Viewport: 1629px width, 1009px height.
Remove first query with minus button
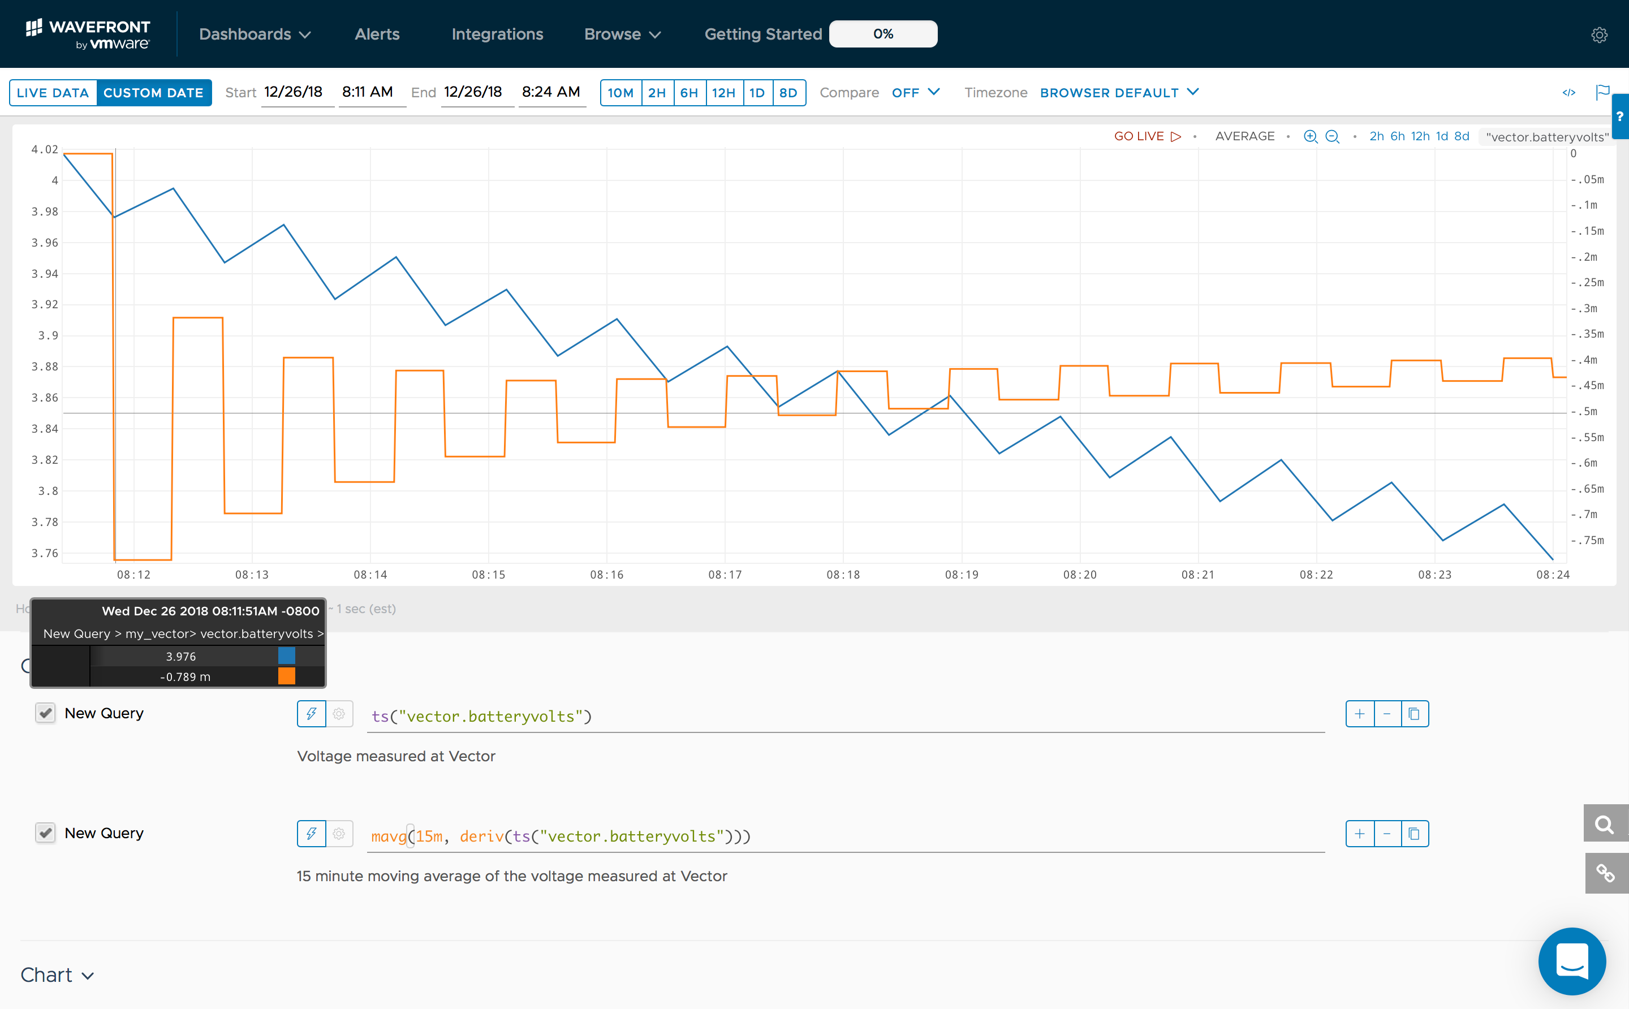coord(1387,714)
